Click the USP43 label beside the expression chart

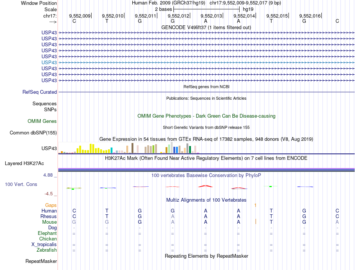(49, 149)
